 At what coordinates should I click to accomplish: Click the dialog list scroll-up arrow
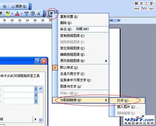pos(40,88)
